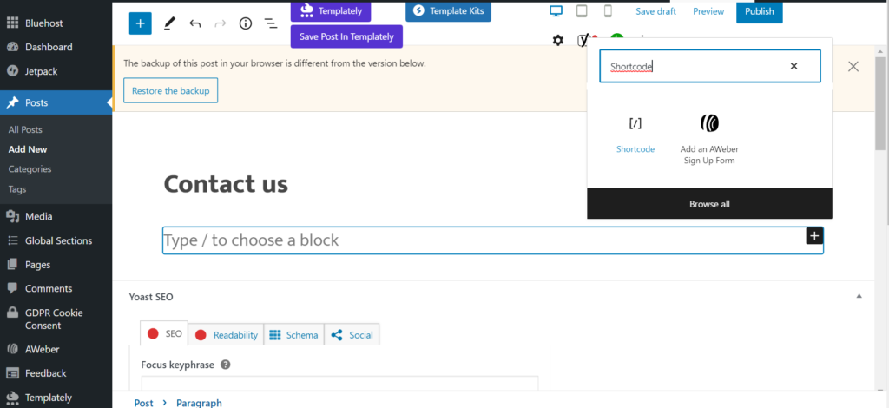This screenshot has width=889, height=408.
Task: Click the purple Templately button
Action: [331, 10]
